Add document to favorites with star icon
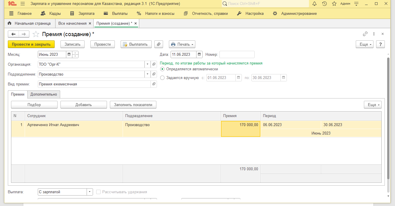 click(x=36, y=34)
